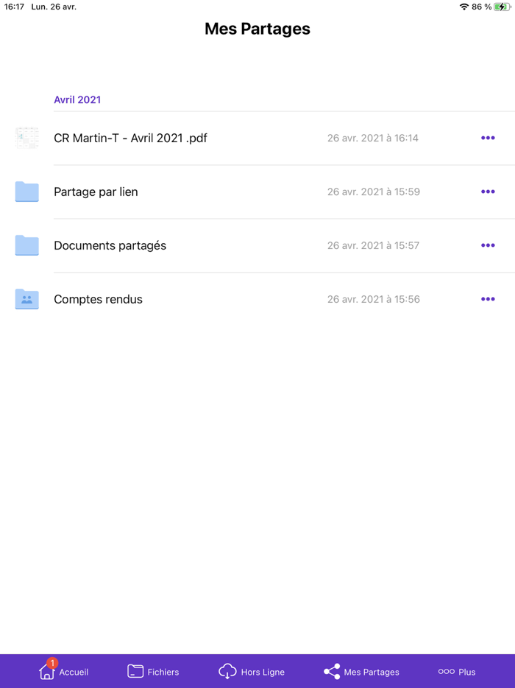
Task: Click the date 26 avr. 2021 à 15:57
Action: pyautogui.click(x=374, y=245)
